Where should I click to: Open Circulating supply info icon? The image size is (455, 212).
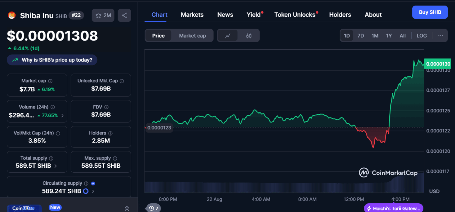[86, 183]
